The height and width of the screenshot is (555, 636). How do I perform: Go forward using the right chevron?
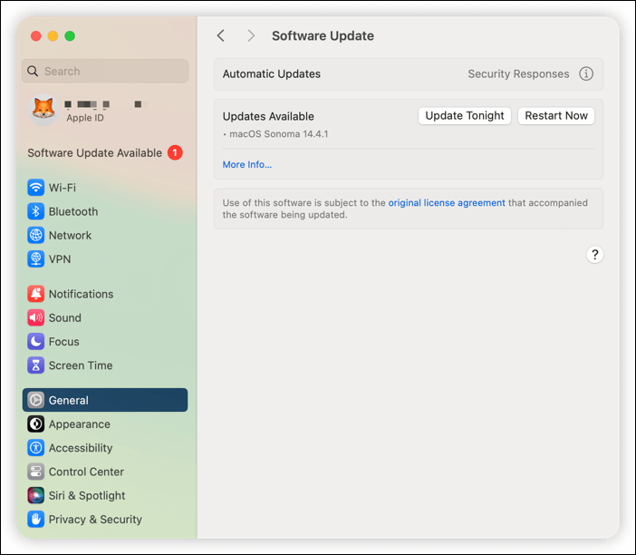point(251,36)
